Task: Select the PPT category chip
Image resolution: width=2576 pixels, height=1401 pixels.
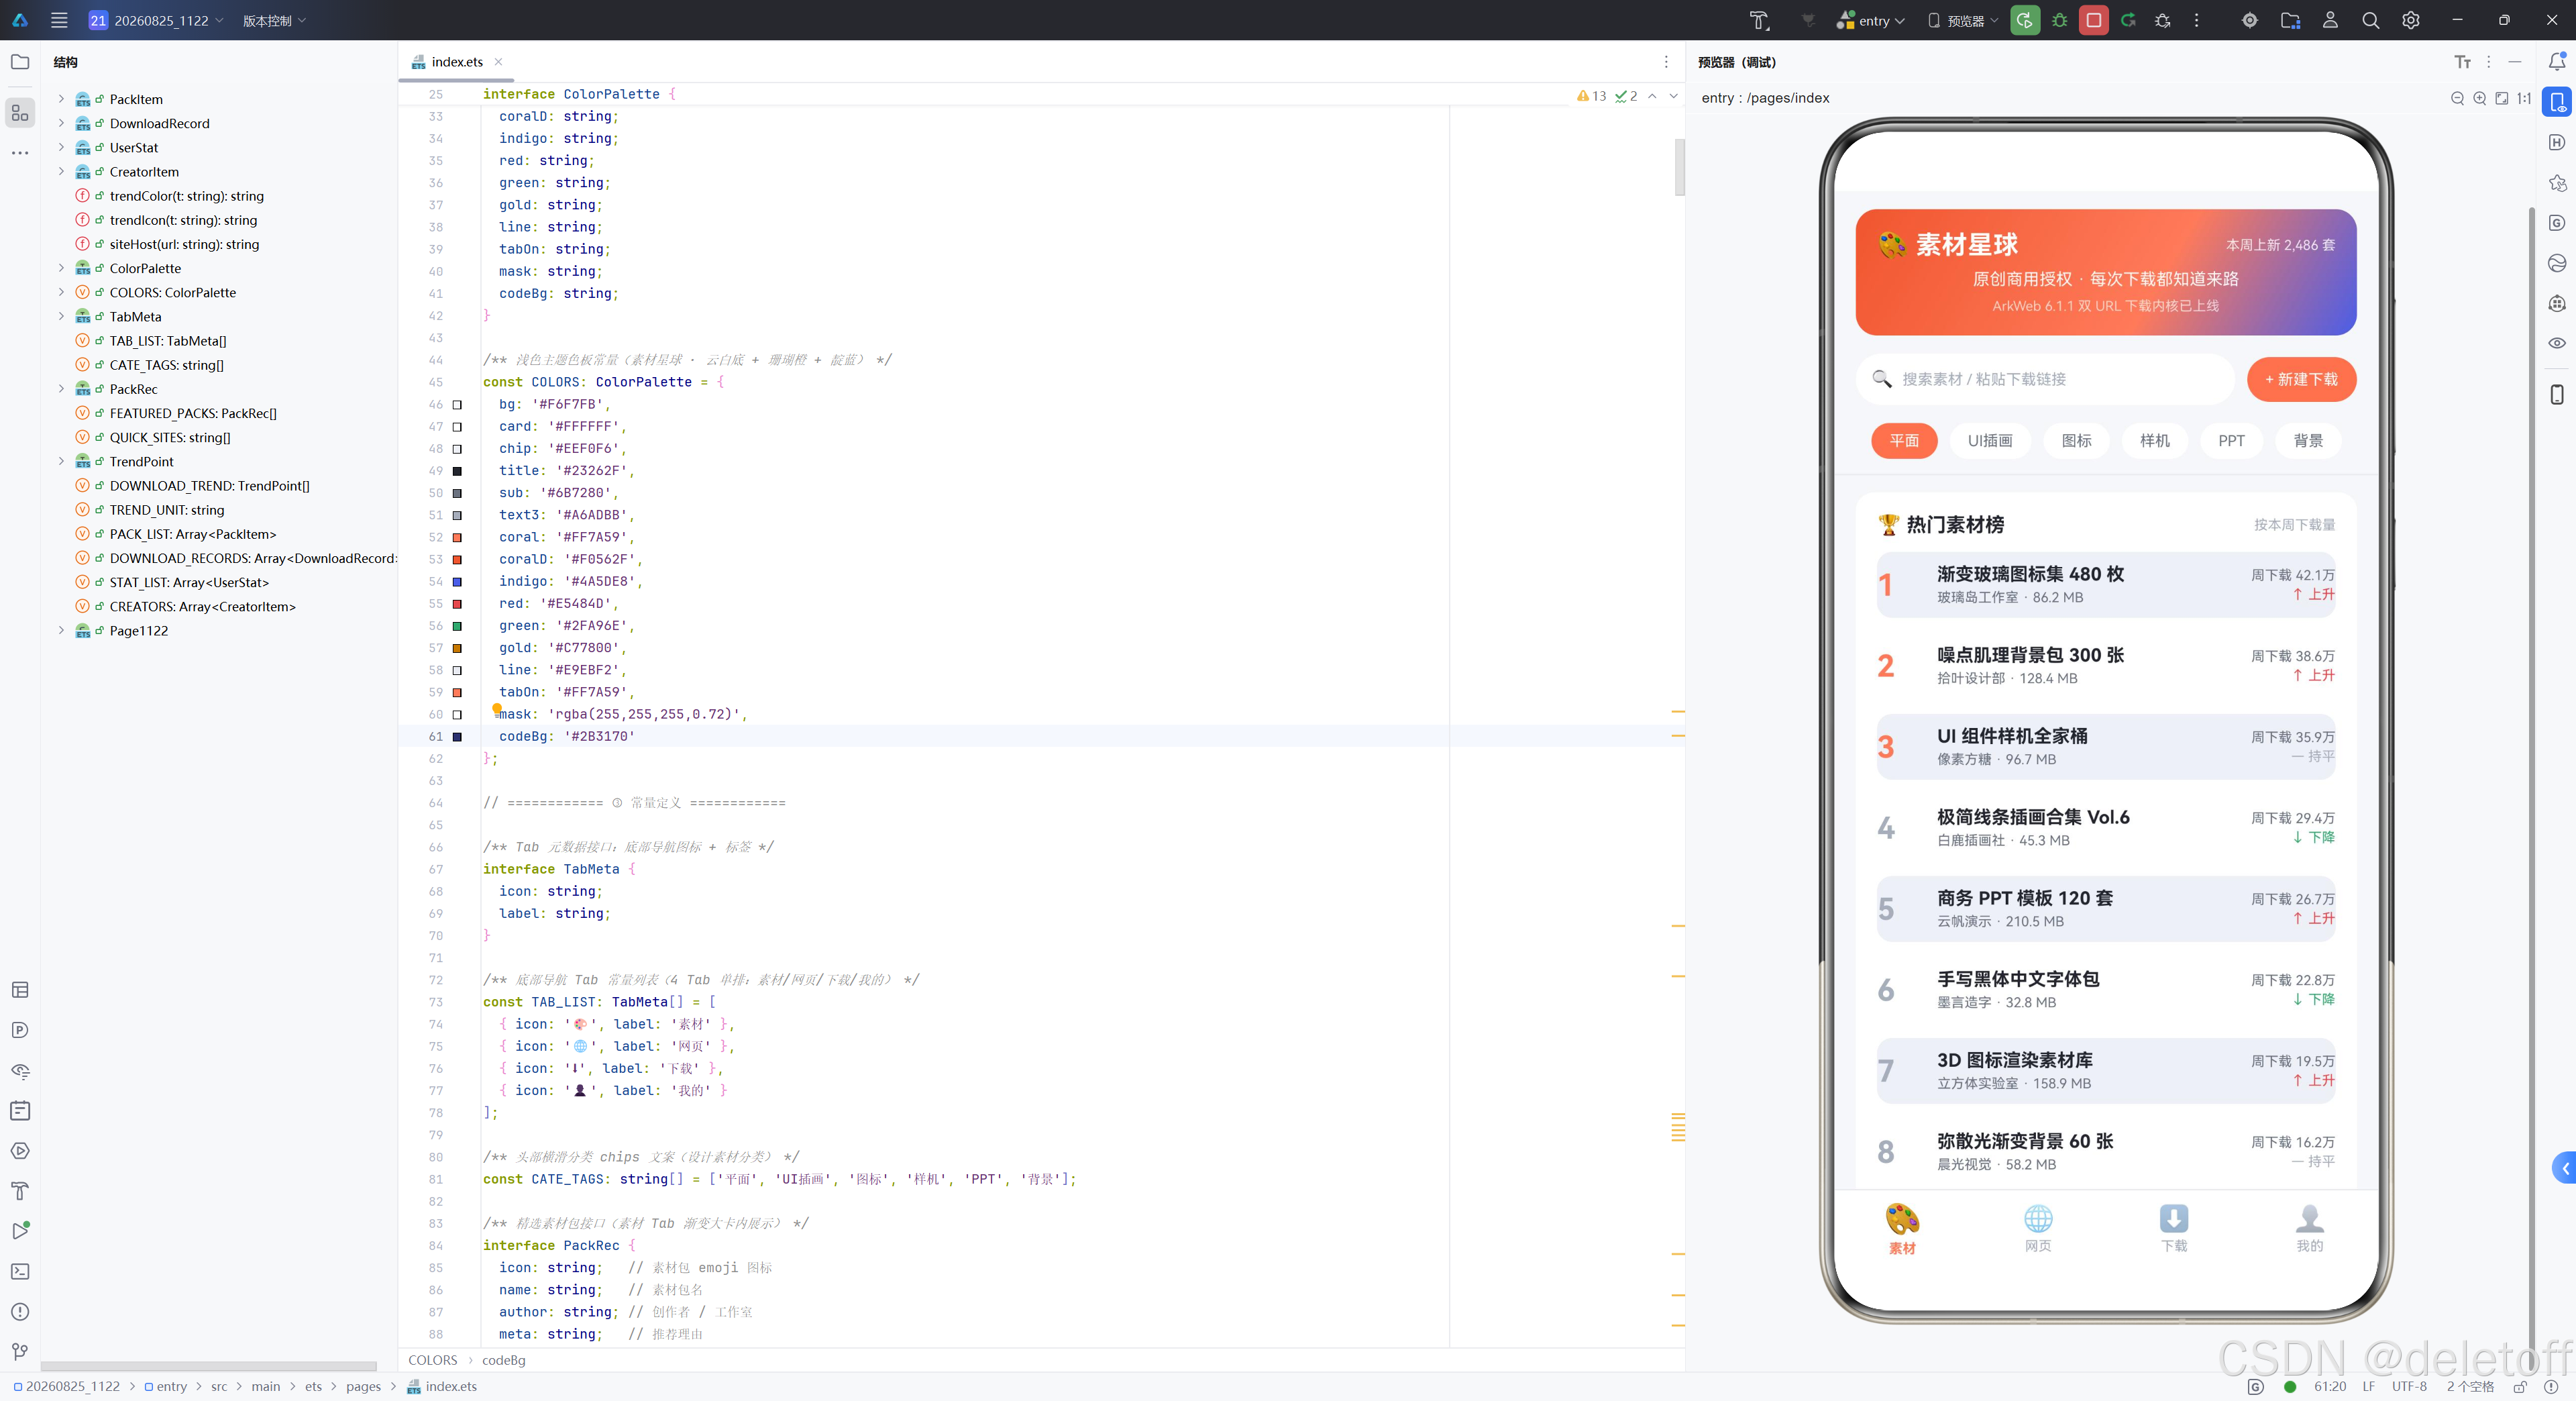Action: pyautogui.click(x=2231, y=441)
